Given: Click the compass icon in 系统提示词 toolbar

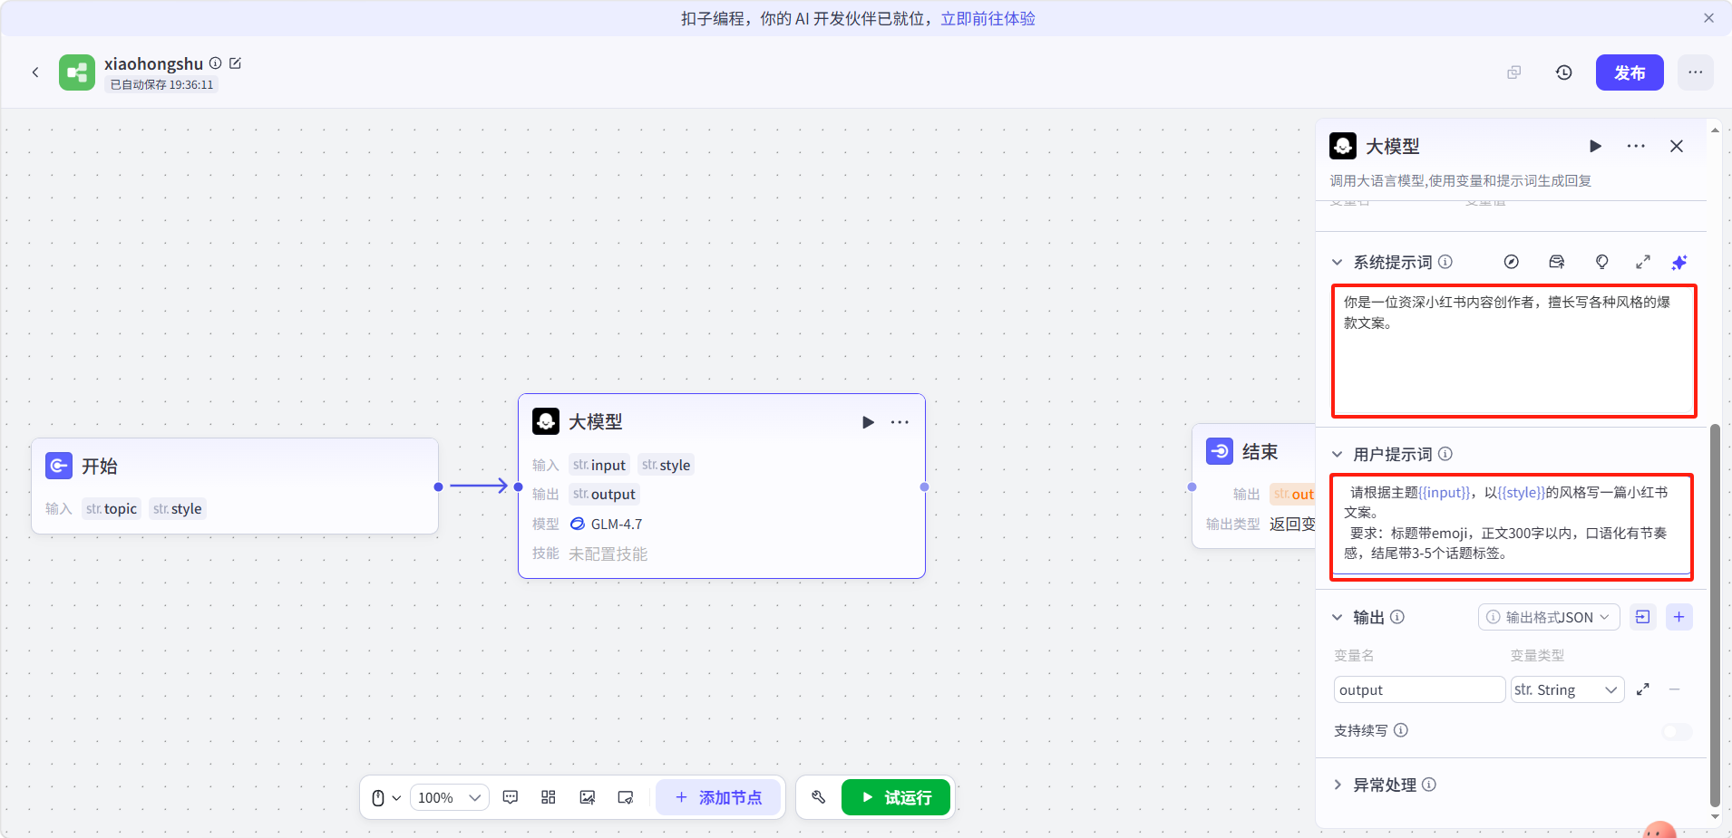Looking at the screenshot, I should click(1511, 262).
